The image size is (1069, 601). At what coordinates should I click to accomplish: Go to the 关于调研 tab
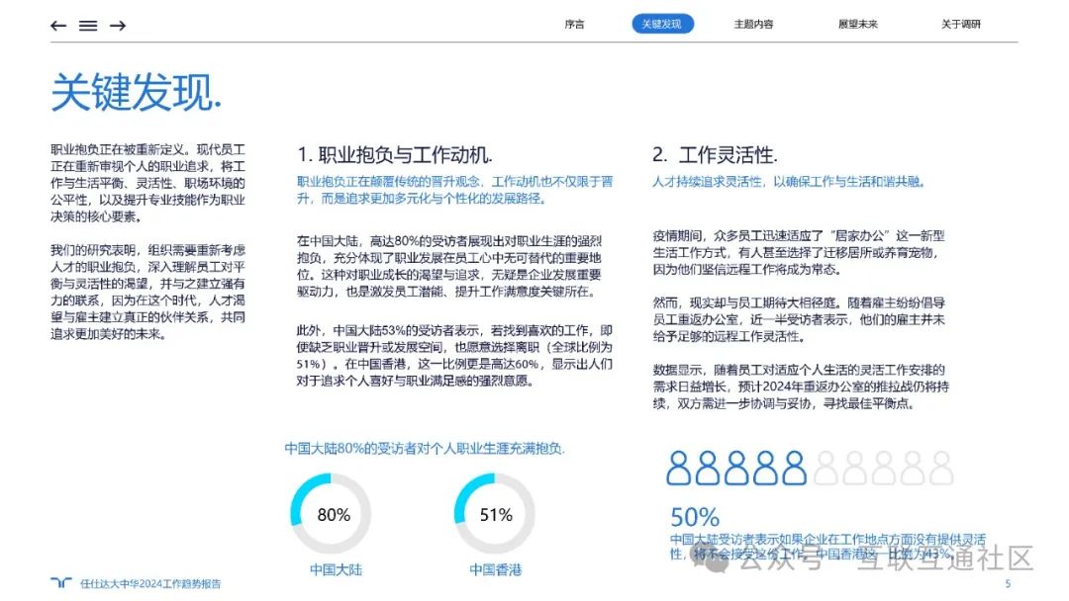click(x=960, y=25)
